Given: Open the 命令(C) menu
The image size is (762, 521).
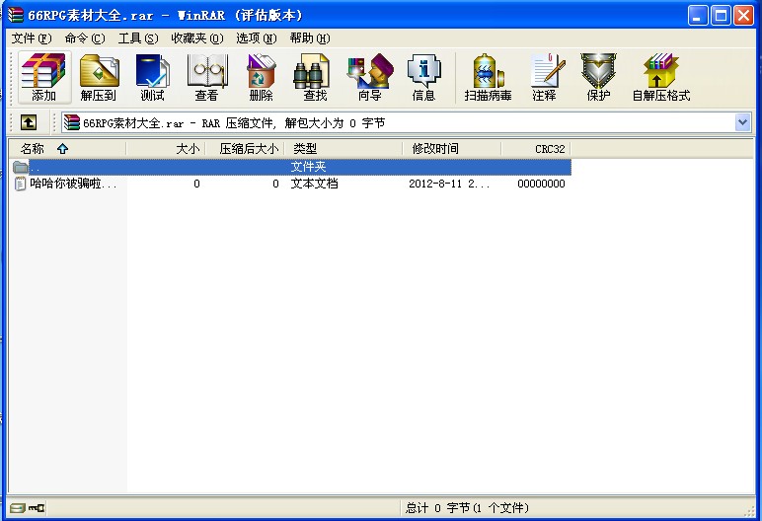Looking at the screenshot, I should [x=85, y=38].
